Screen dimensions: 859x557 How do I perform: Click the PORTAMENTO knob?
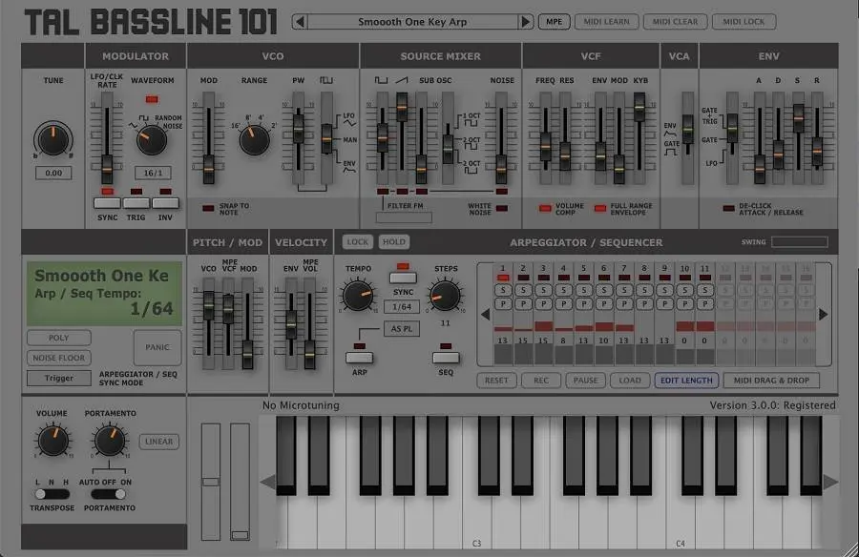coord(110,441)
